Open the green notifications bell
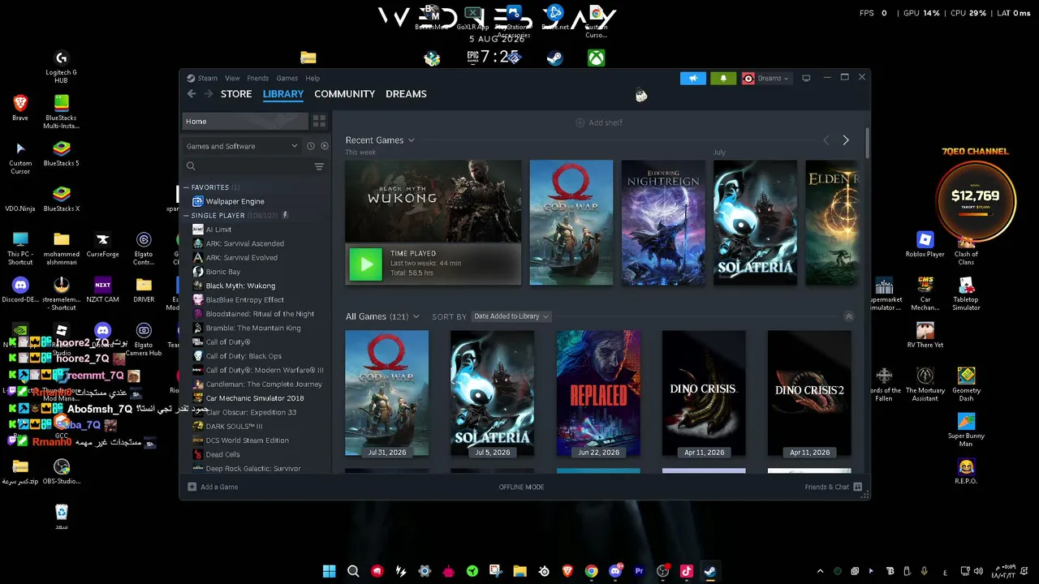Screen dimensions: 1039x584 point(723,78)
